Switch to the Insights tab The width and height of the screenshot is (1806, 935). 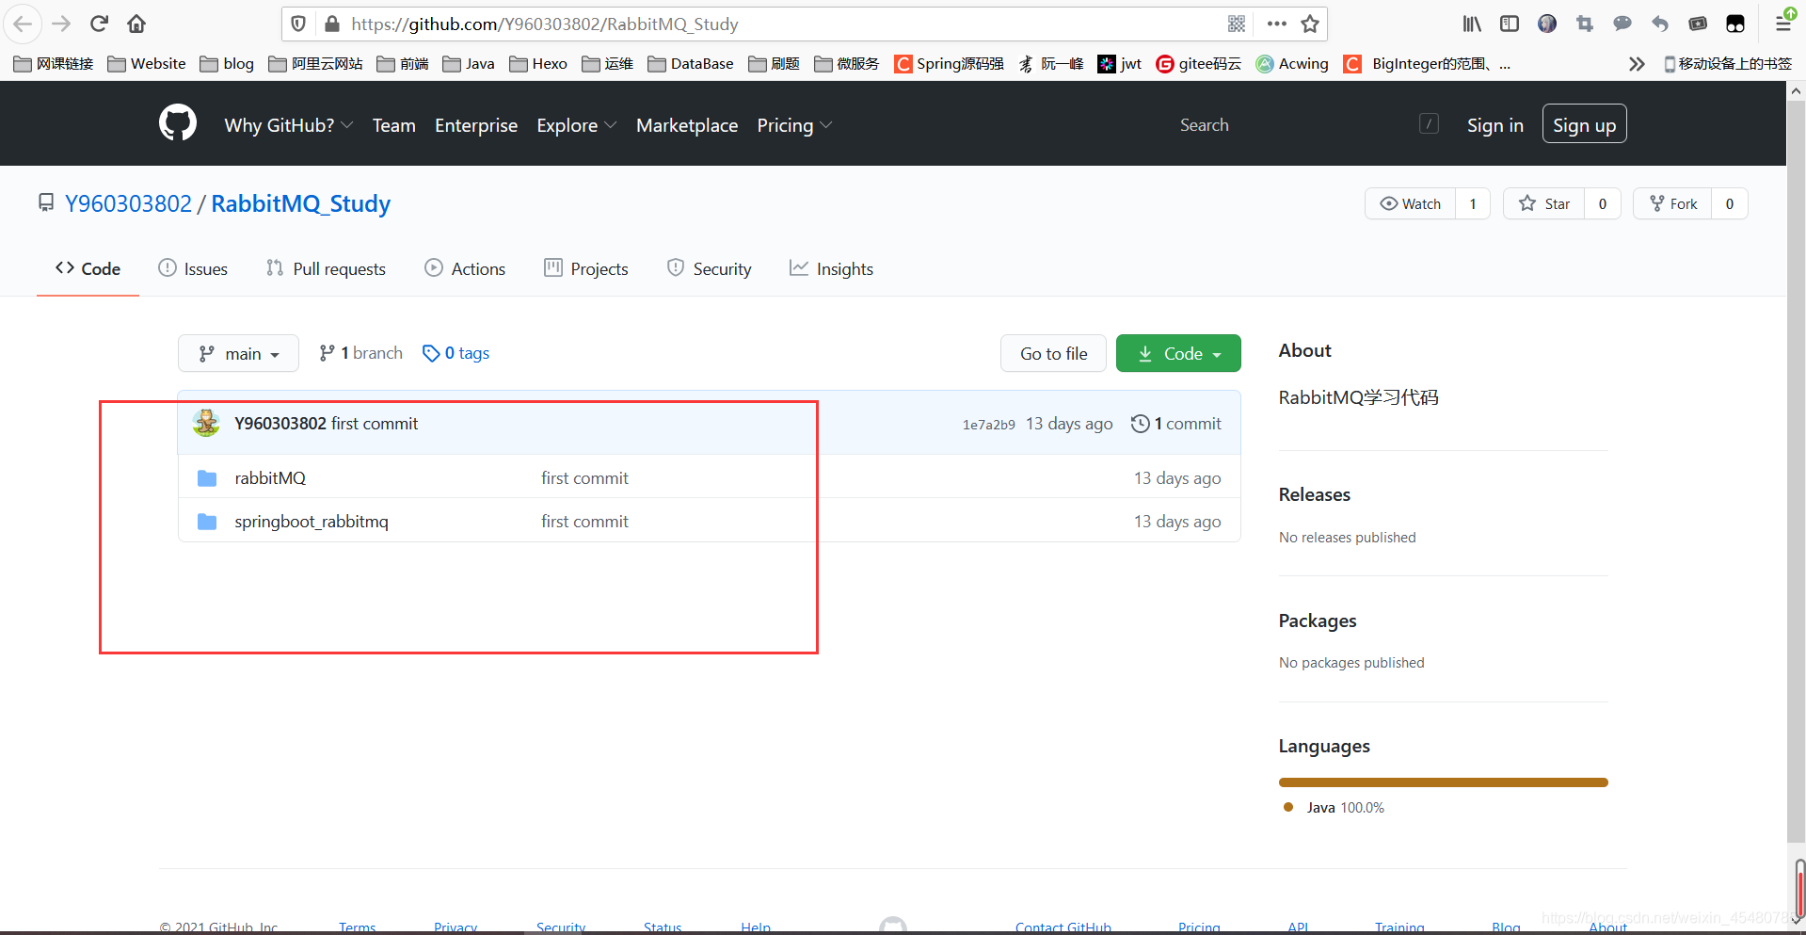tap(831, 268)
